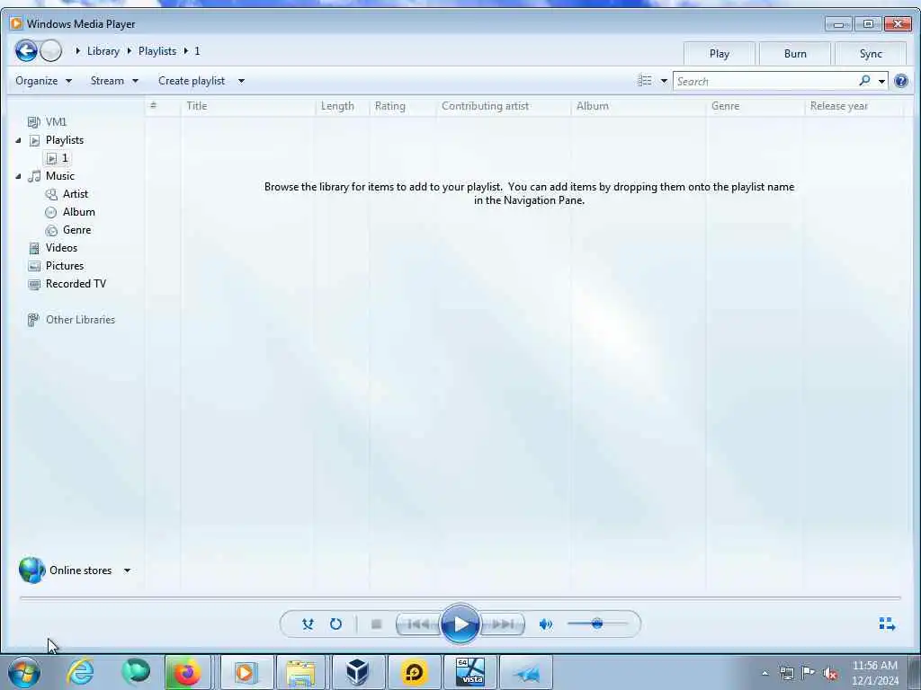
Task: Collapse the Music tree node
Action: [18, 176]
